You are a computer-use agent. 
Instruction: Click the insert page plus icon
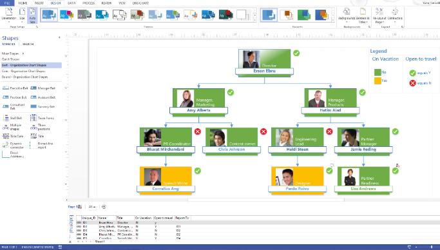[104, 207]
